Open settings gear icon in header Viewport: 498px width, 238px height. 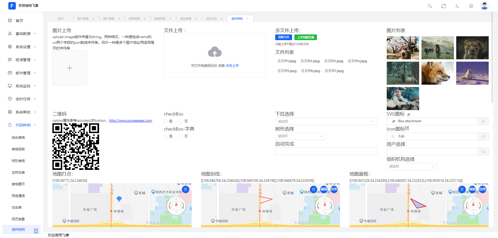pos(471,6)
